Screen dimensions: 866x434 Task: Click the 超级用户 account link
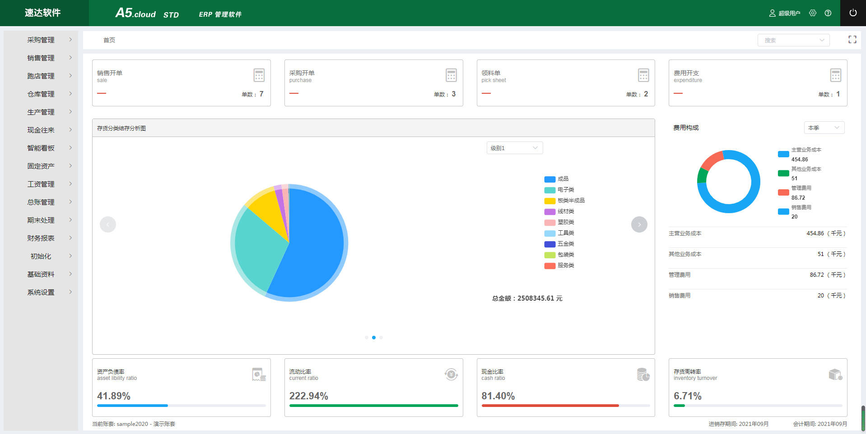(785, 13)
